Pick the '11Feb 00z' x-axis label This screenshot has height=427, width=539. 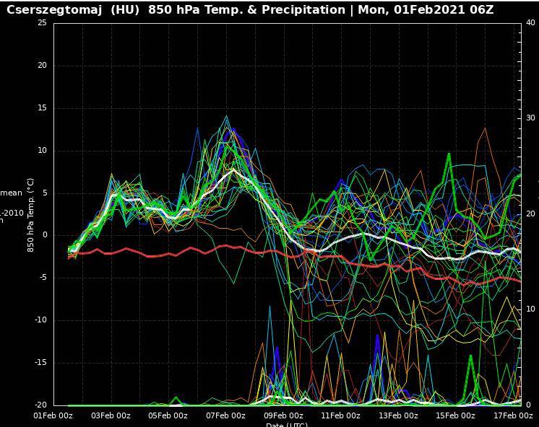point(340,415)
